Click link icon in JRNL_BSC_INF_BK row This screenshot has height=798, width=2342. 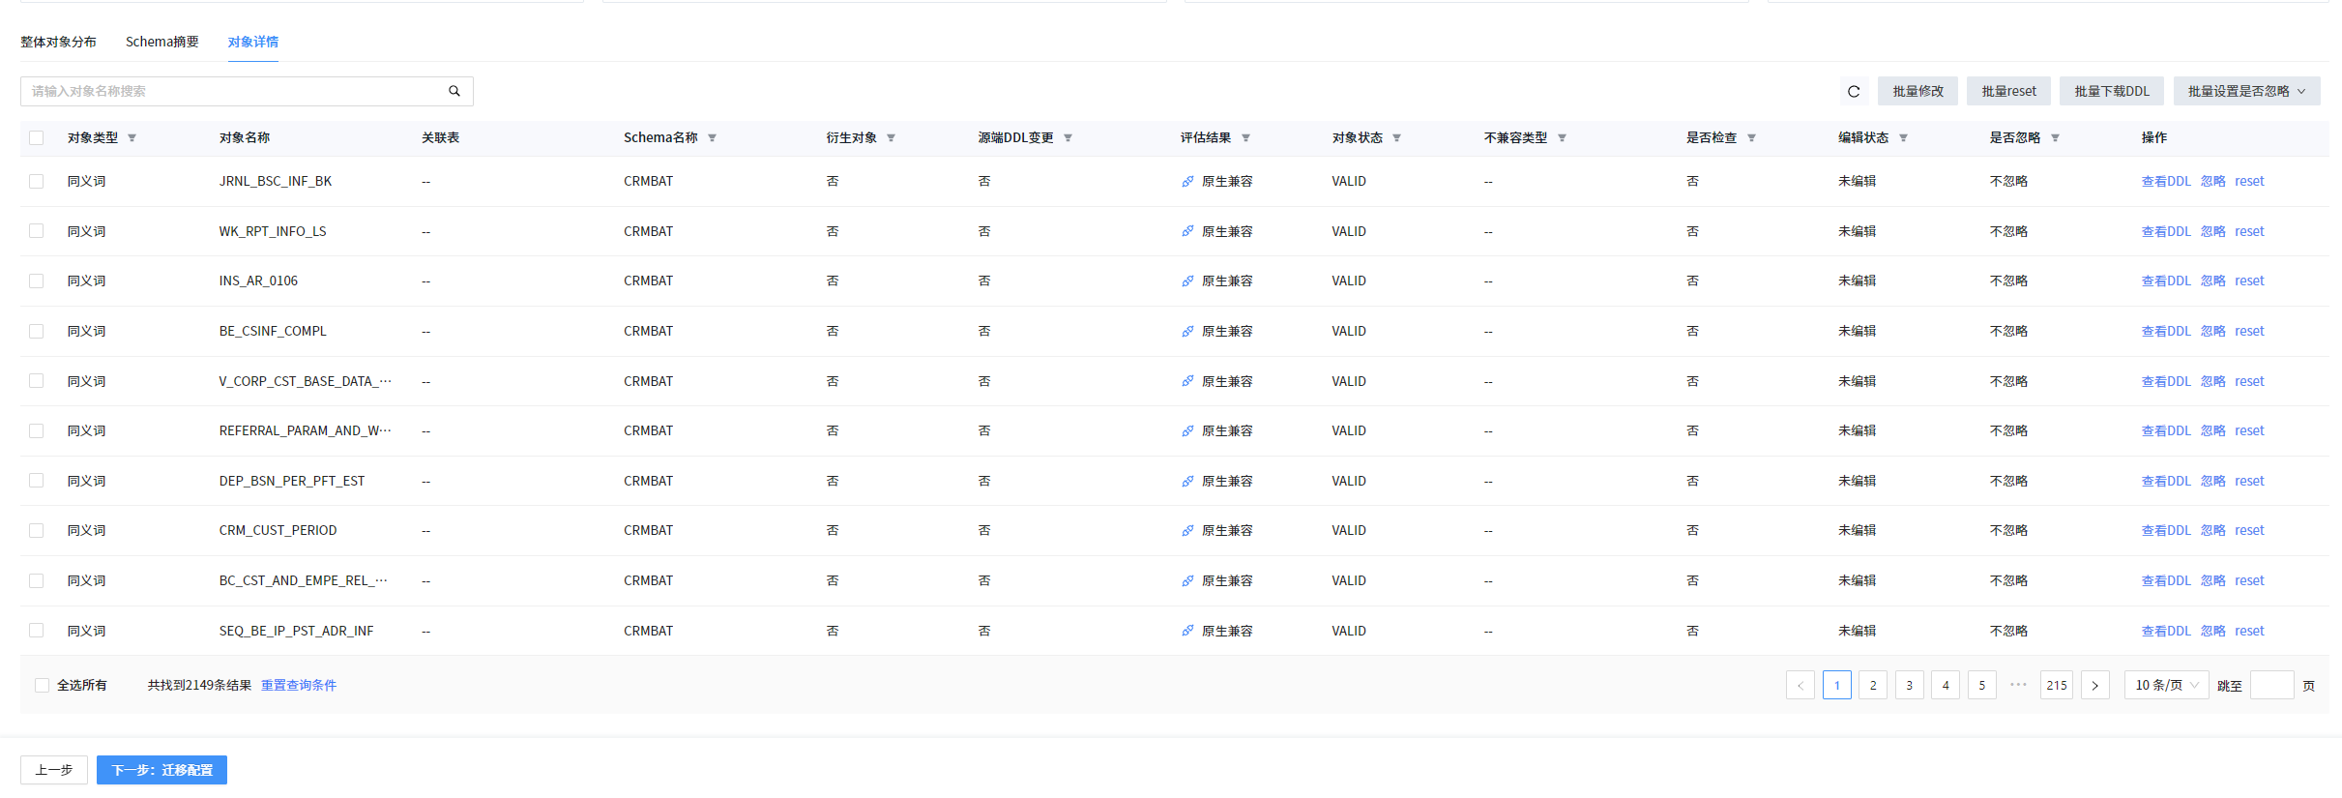pos(1186,182)
